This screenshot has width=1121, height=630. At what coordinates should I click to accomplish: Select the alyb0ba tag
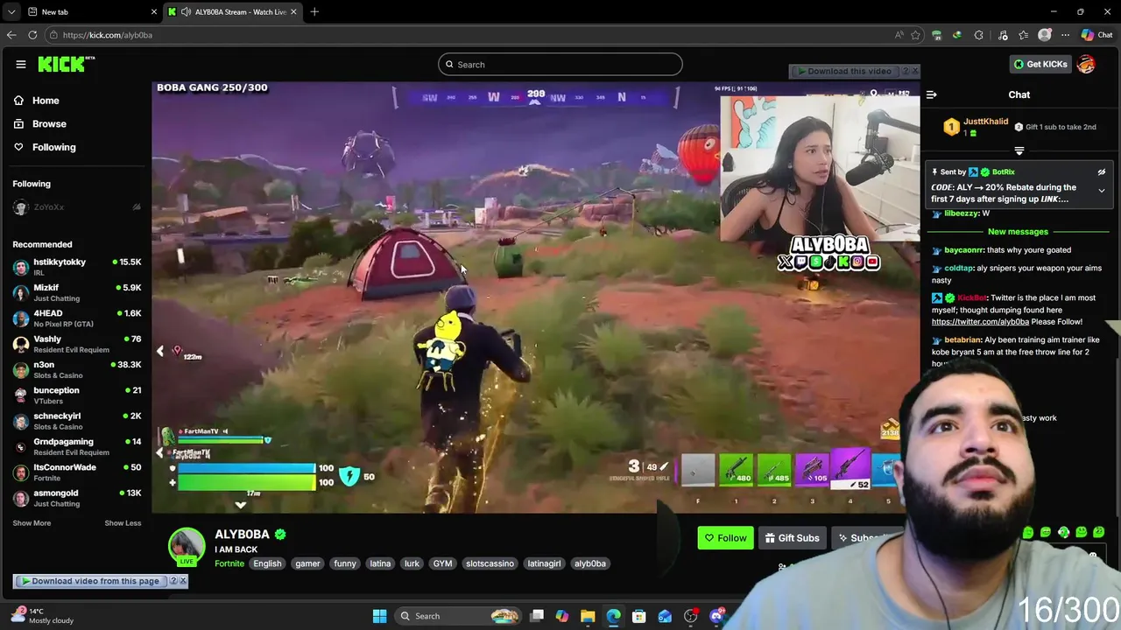tap(590, 563)
